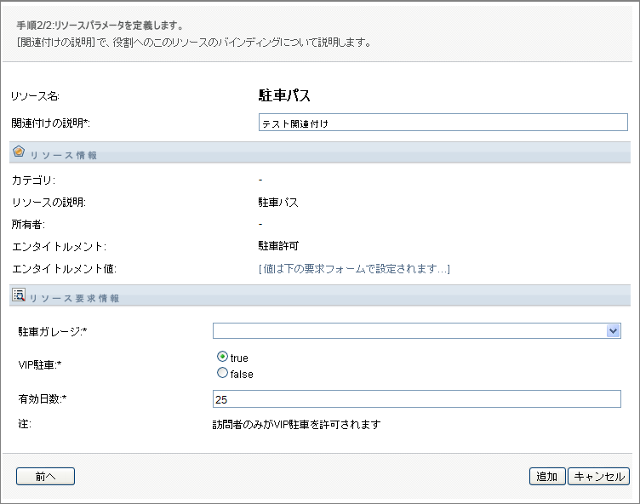The width and height of the screenshot is (640, 504).
Task: Click the リソース情報 section icon
Action: coord(19,152)
